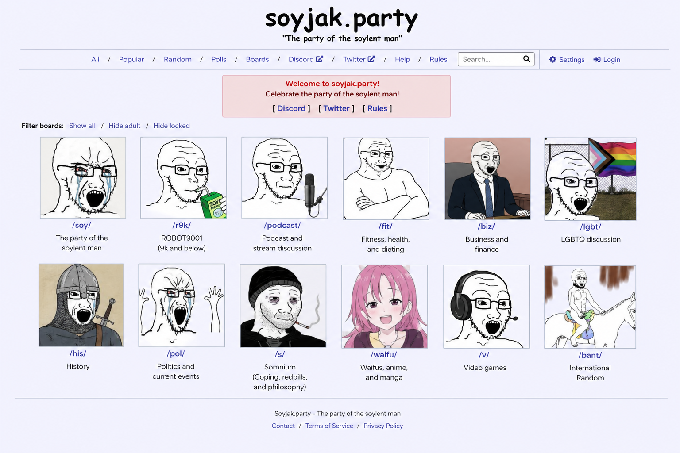Click the search magnifier icon
Viewport: 680px width, 453px height.
526,59
